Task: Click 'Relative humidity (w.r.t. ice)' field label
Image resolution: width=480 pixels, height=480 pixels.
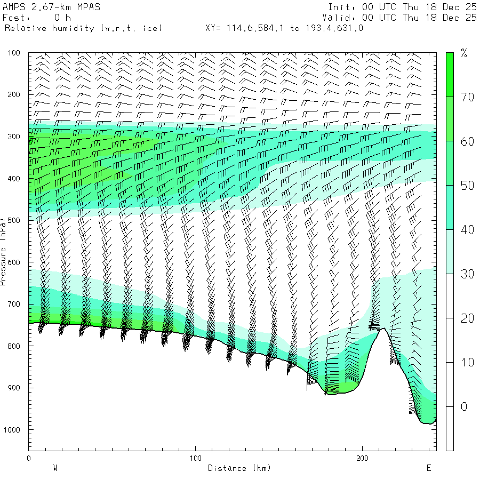Action: coord(83,28)
